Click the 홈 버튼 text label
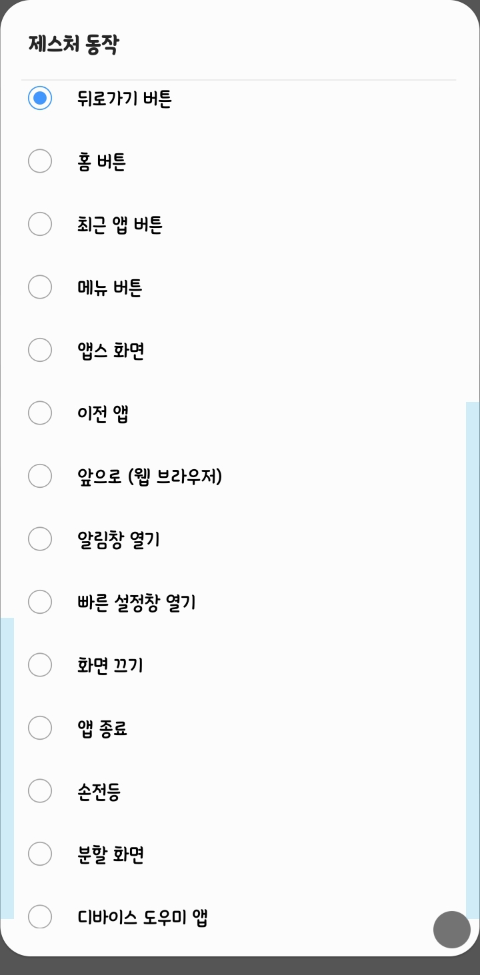This screenshot has height=975, width=480. point(102,162)
